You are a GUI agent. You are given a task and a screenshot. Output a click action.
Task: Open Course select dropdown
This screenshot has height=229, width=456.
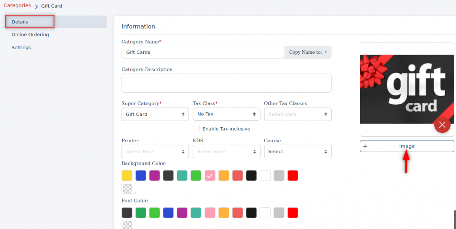coord(298,151)
